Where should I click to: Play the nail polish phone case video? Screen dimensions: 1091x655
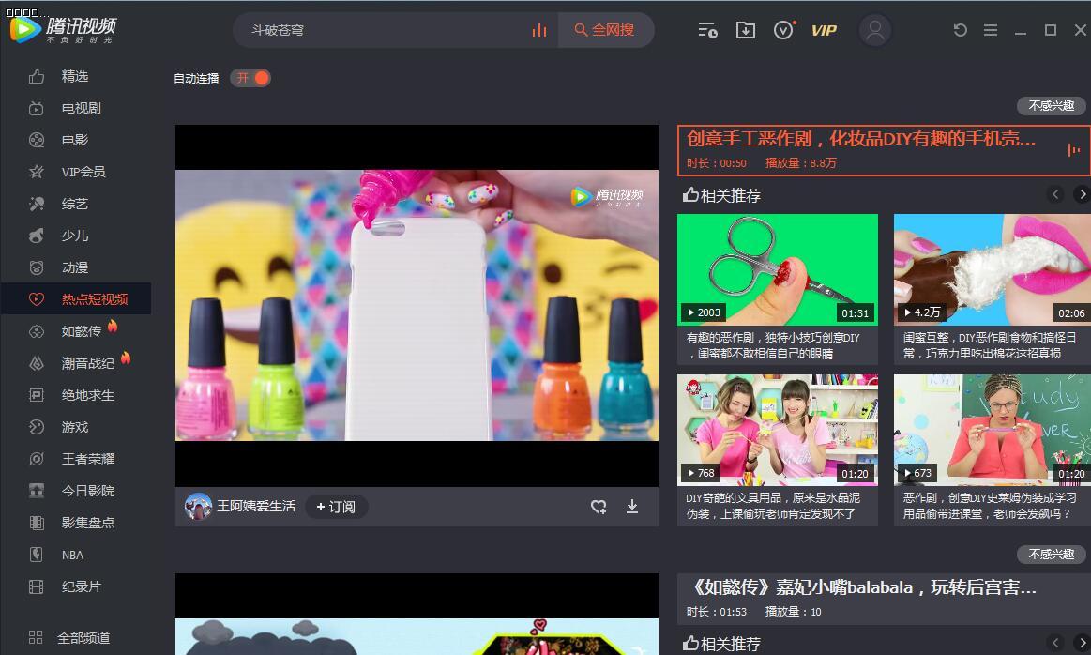(x=417, y=306)
